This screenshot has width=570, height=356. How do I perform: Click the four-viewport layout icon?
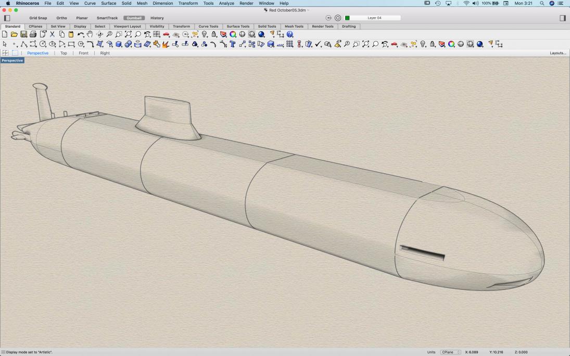tap(6, 53)
